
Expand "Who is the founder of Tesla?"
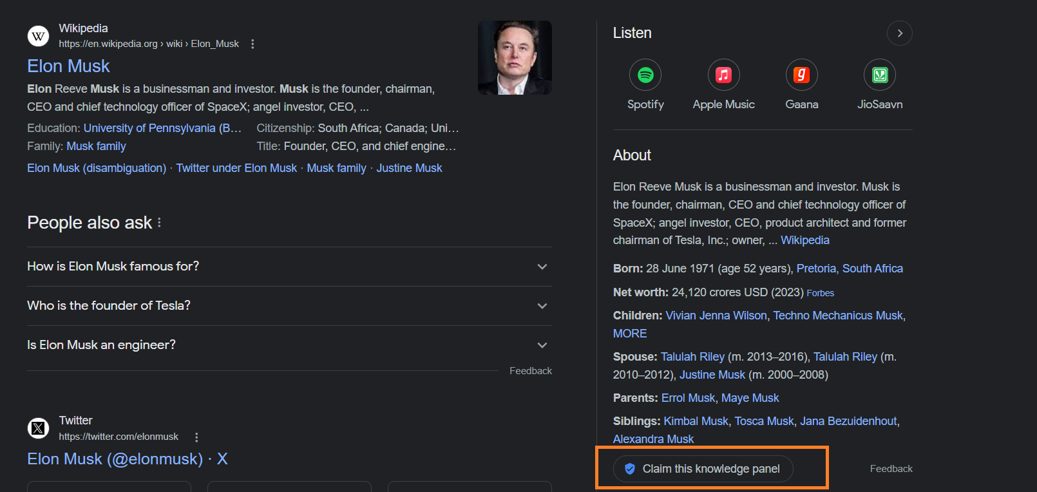[x=289, y=306]
